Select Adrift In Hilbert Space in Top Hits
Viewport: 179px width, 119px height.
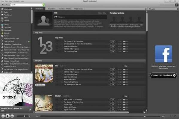71,49
